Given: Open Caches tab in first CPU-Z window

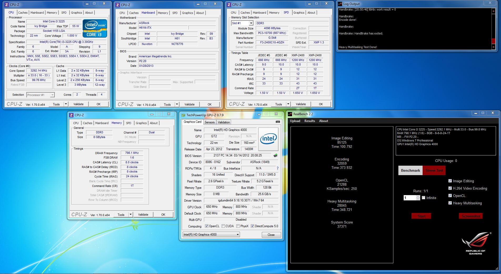Looking at the screenshot, I should pyautogui.click(x=23, y=13).
